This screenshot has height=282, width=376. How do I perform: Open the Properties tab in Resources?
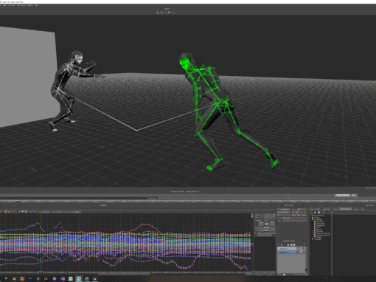[327, 209]
